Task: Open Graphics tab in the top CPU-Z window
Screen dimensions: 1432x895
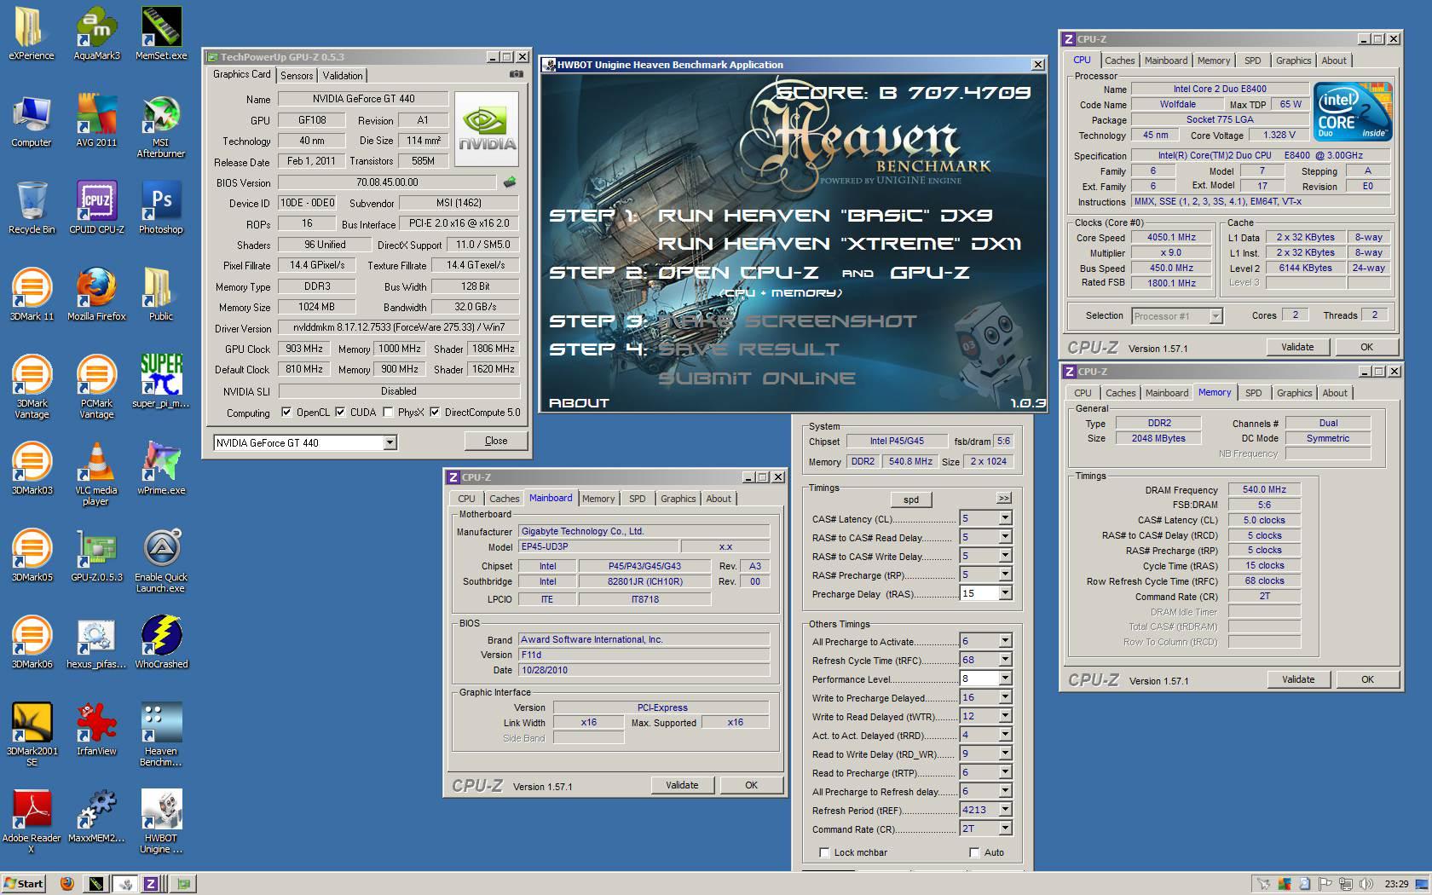Action: pyautogui.click(x=1293, y=61)
